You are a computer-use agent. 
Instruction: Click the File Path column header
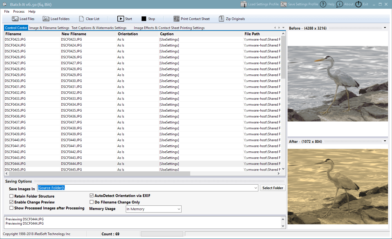[262, 34]
